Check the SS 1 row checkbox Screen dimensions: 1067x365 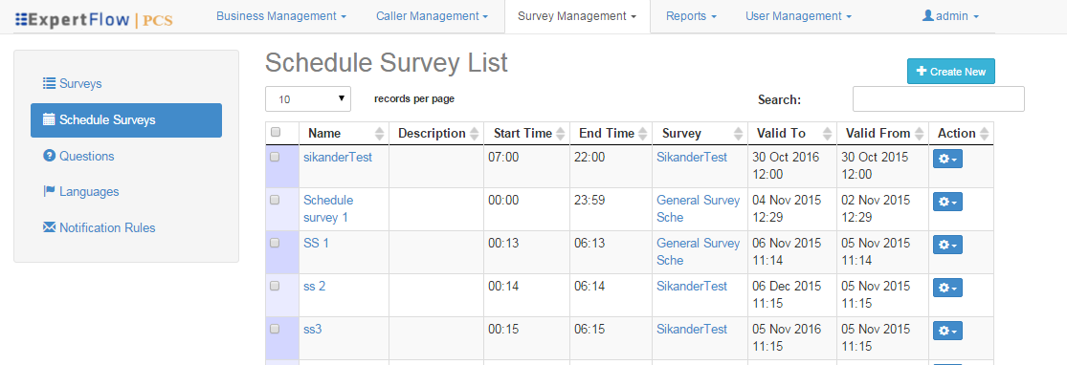click(x=275, y=243)
